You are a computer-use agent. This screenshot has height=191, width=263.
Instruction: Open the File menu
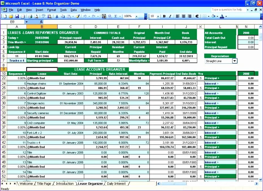click(x=11, y=10)
